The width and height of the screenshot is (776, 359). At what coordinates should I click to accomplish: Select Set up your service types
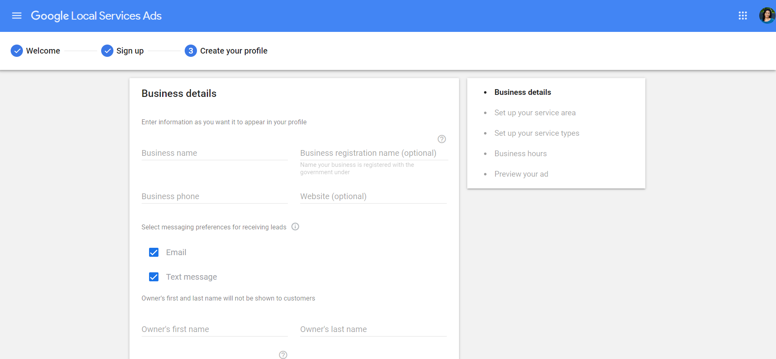pos(536,133)
